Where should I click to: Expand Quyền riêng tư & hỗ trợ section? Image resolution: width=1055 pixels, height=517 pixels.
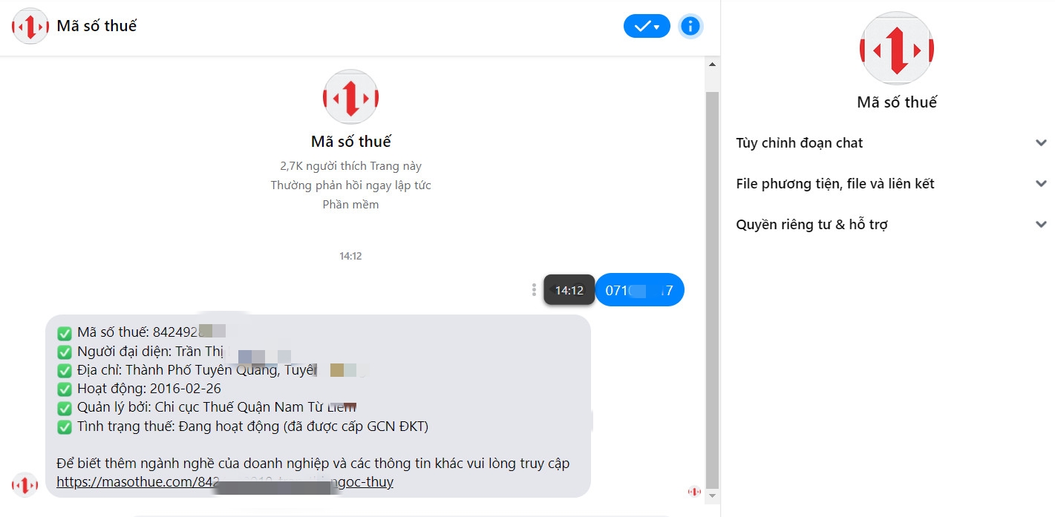(892, 225)
